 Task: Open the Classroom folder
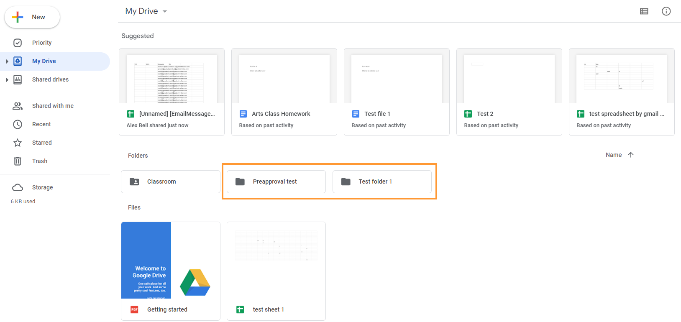171,181
